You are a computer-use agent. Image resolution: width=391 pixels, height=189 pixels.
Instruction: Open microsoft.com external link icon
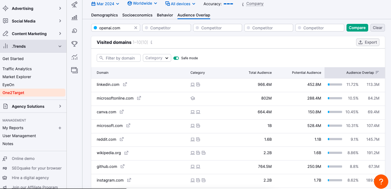tap(128, 126)
